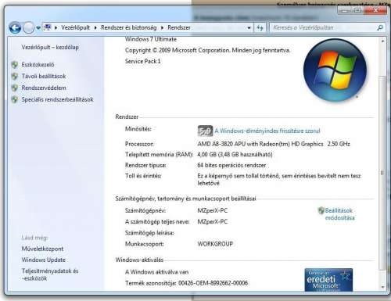Click the scrollbar up arrow
The height and width of the screenshot is (301, 391).
[x=382, y=41]
